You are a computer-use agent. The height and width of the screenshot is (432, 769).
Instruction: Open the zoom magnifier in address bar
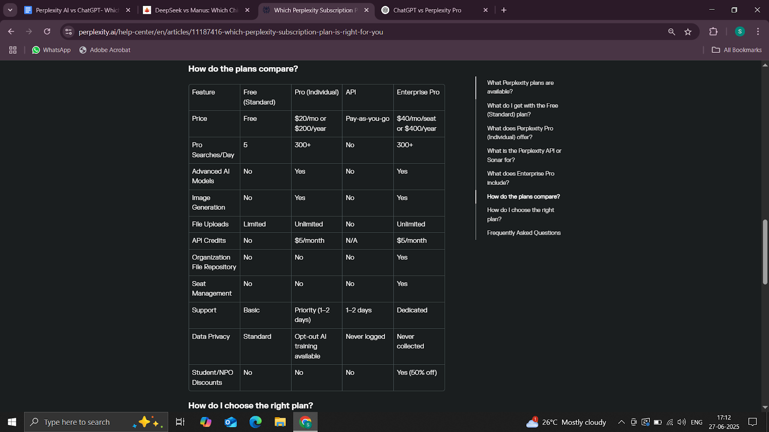tap(671, 32)
